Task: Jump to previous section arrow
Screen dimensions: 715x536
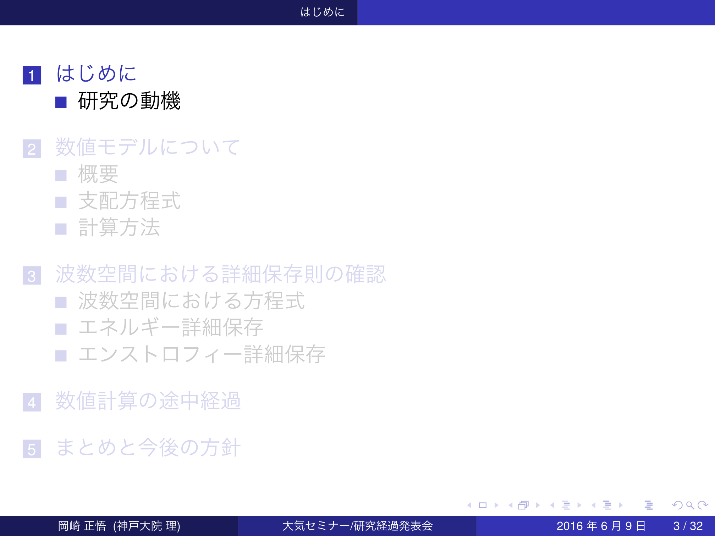Action: point(594,505)
